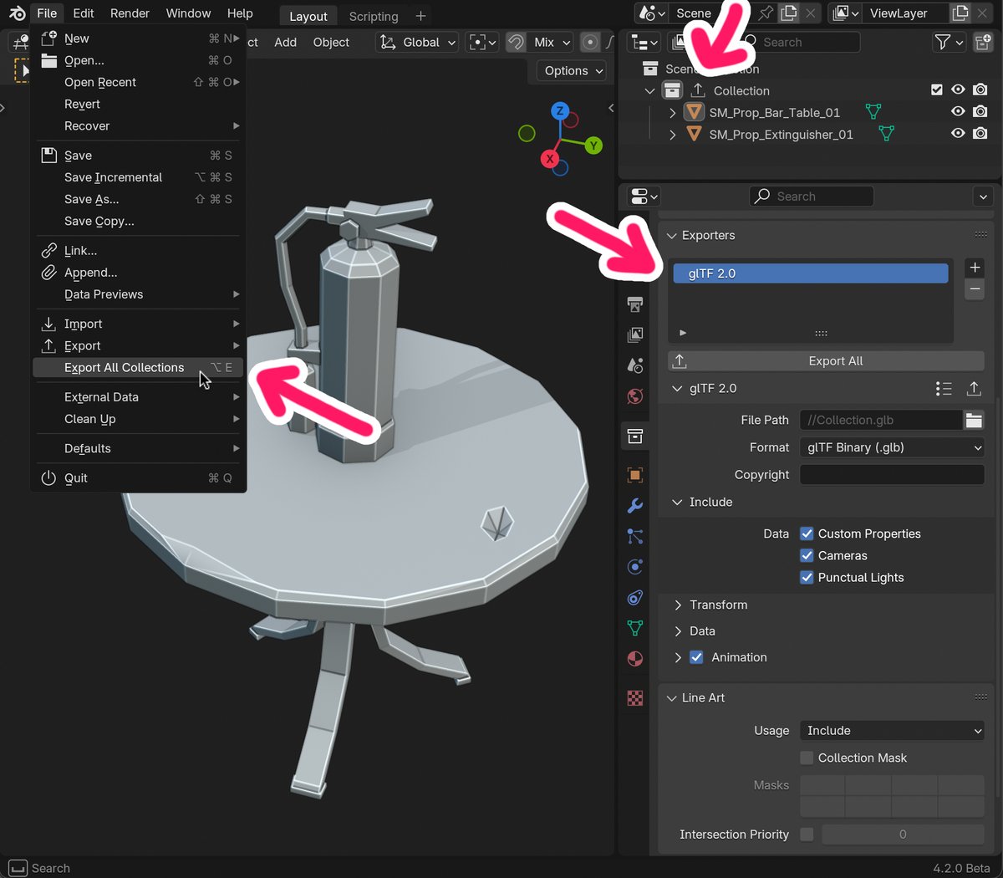Click the File Path input field
This screenshot has height=878, width=1003.
880,420
